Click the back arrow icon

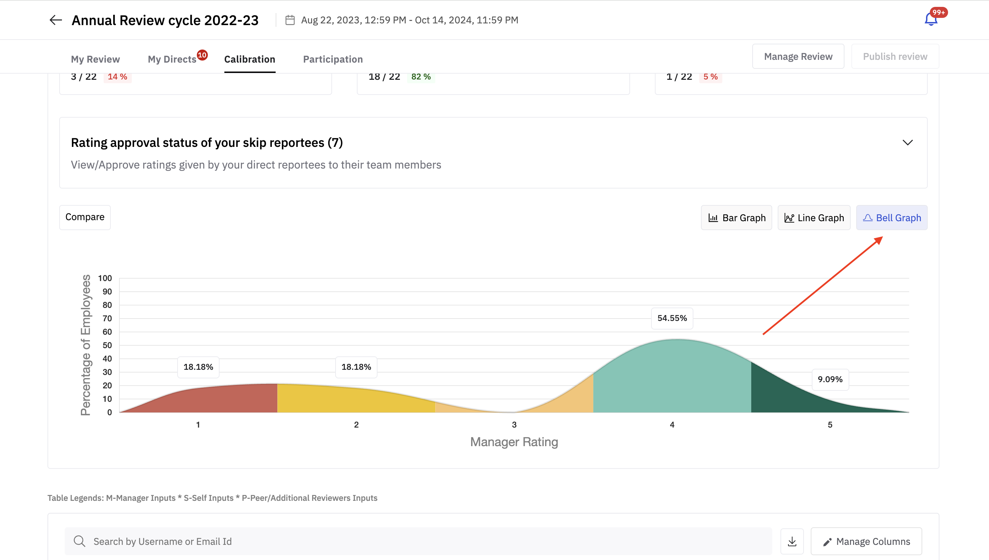coord(56,20)
